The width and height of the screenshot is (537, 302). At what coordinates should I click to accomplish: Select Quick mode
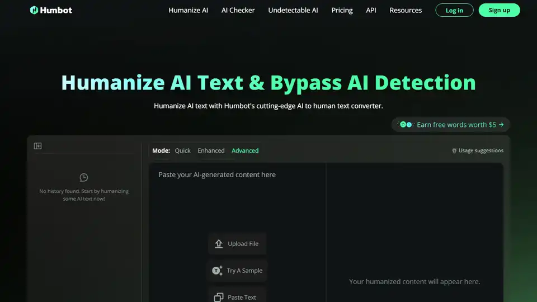(182, 150)
